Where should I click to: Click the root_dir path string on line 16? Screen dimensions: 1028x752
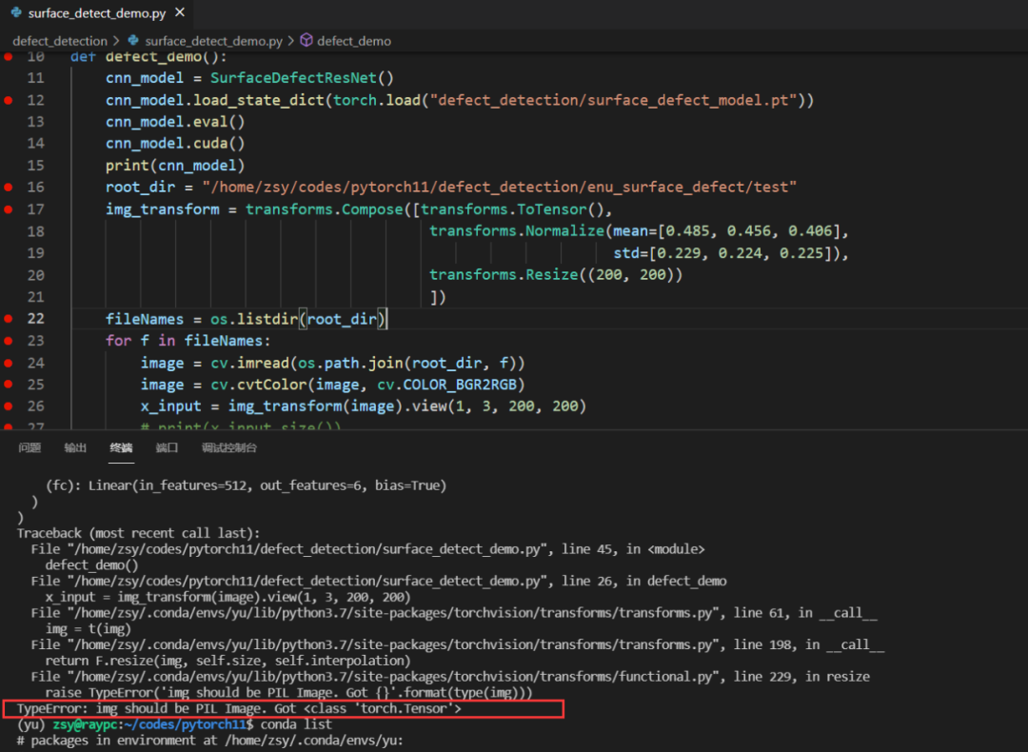click(500, 187)
